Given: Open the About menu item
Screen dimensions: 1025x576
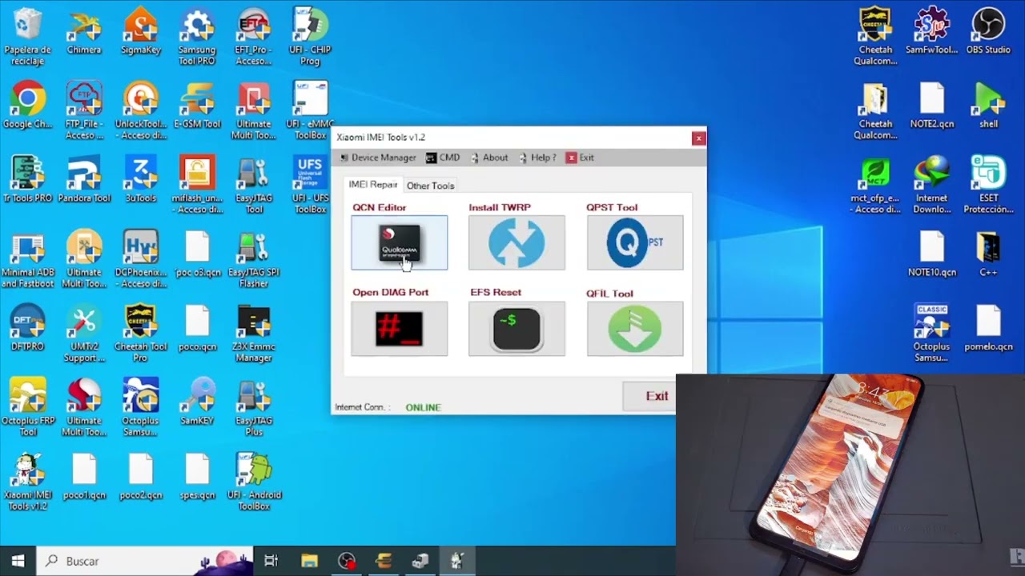Looking at the screenshot, I should pyautogui.click(x=489, y=158).
